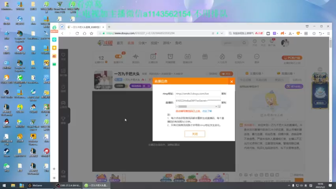This screenshot has height=189, width=336.
Task: Close the 直播信息 dialog with the X
Action: point(231,81)
